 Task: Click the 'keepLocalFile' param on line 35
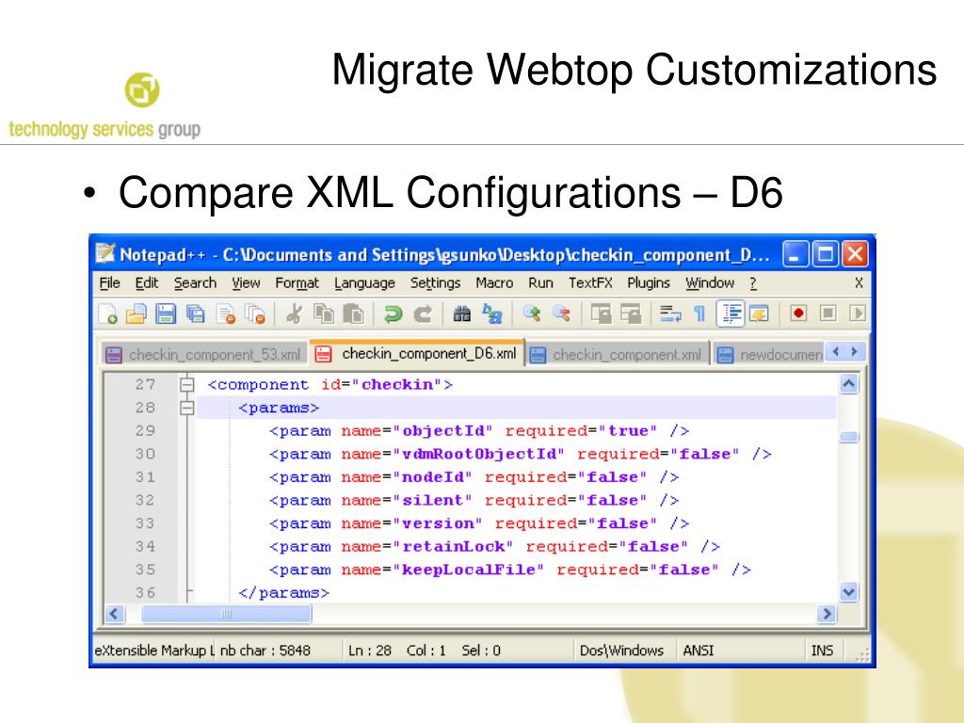click(x=509, y=570)
